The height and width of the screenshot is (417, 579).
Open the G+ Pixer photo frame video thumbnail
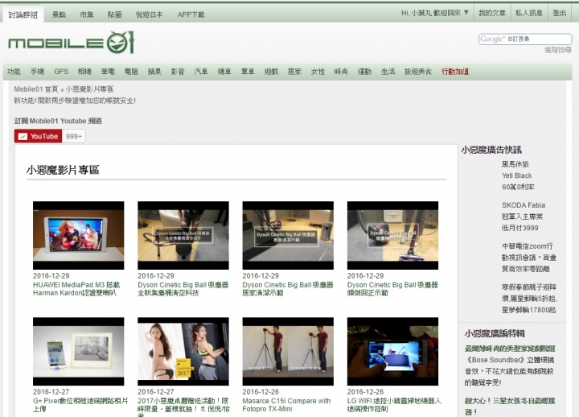(x=78, y=351)
